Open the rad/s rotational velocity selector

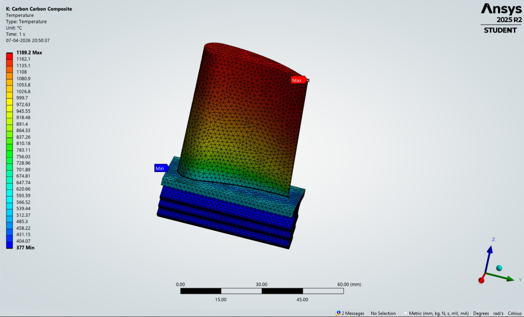tap(498, 313)
